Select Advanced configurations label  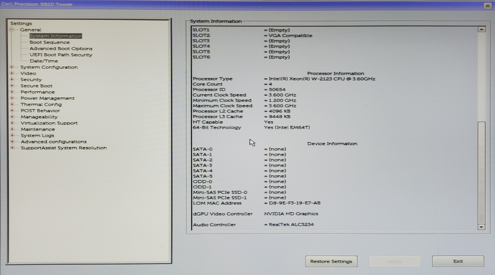click(x=53, y=142)
